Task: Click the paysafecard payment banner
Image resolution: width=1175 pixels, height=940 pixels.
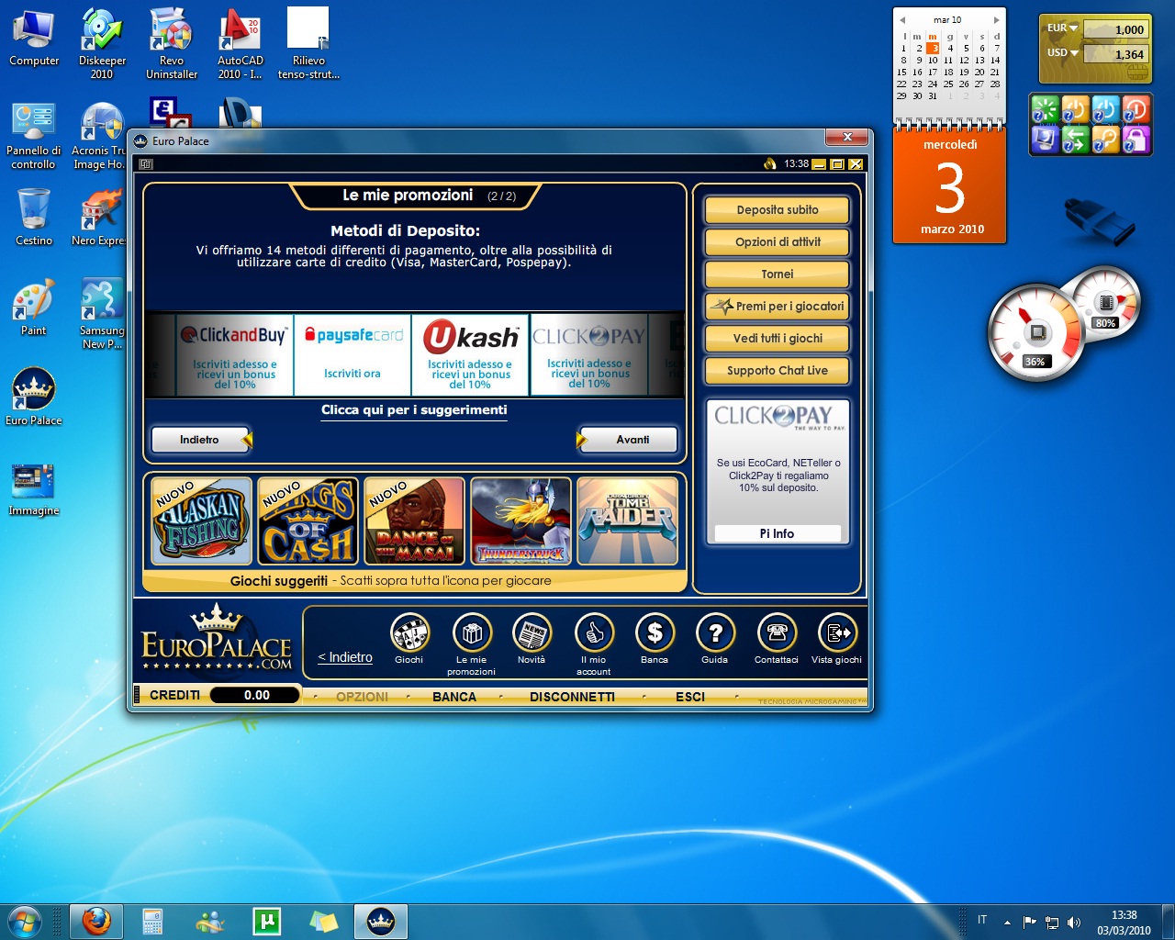Action: coord(352,355)
